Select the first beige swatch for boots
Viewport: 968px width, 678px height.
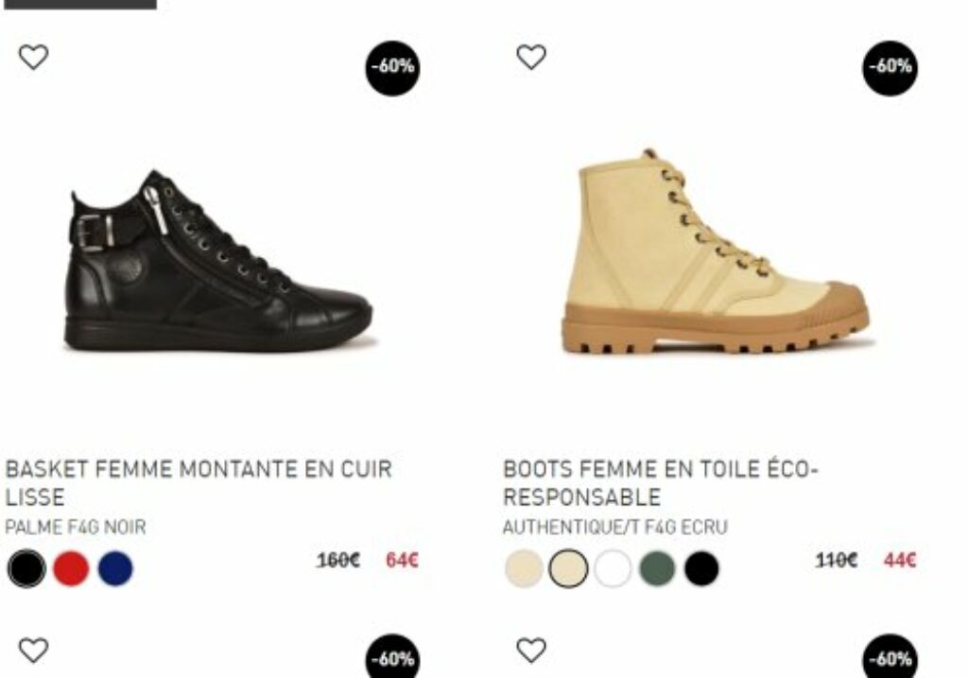pos(524,568)
